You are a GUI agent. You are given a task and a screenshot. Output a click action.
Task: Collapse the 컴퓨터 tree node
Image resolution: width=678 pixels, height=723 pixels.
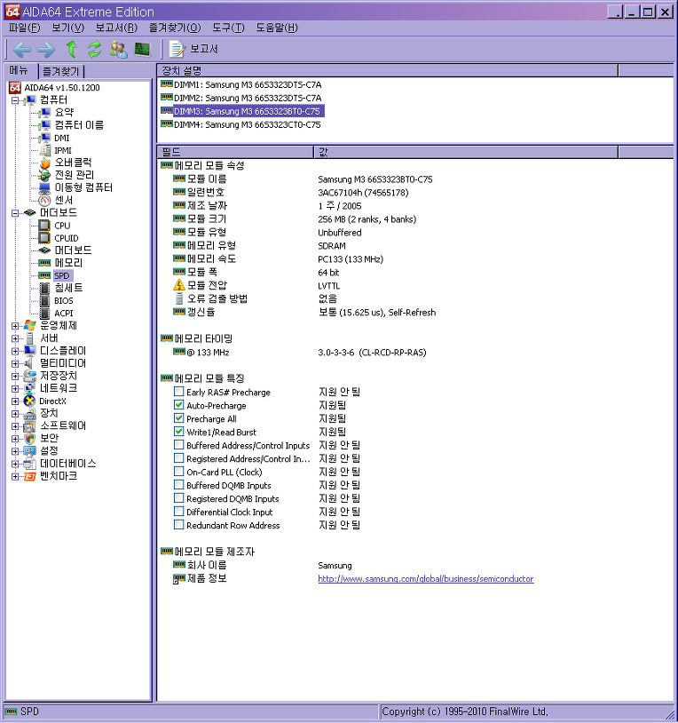(15, 100)
